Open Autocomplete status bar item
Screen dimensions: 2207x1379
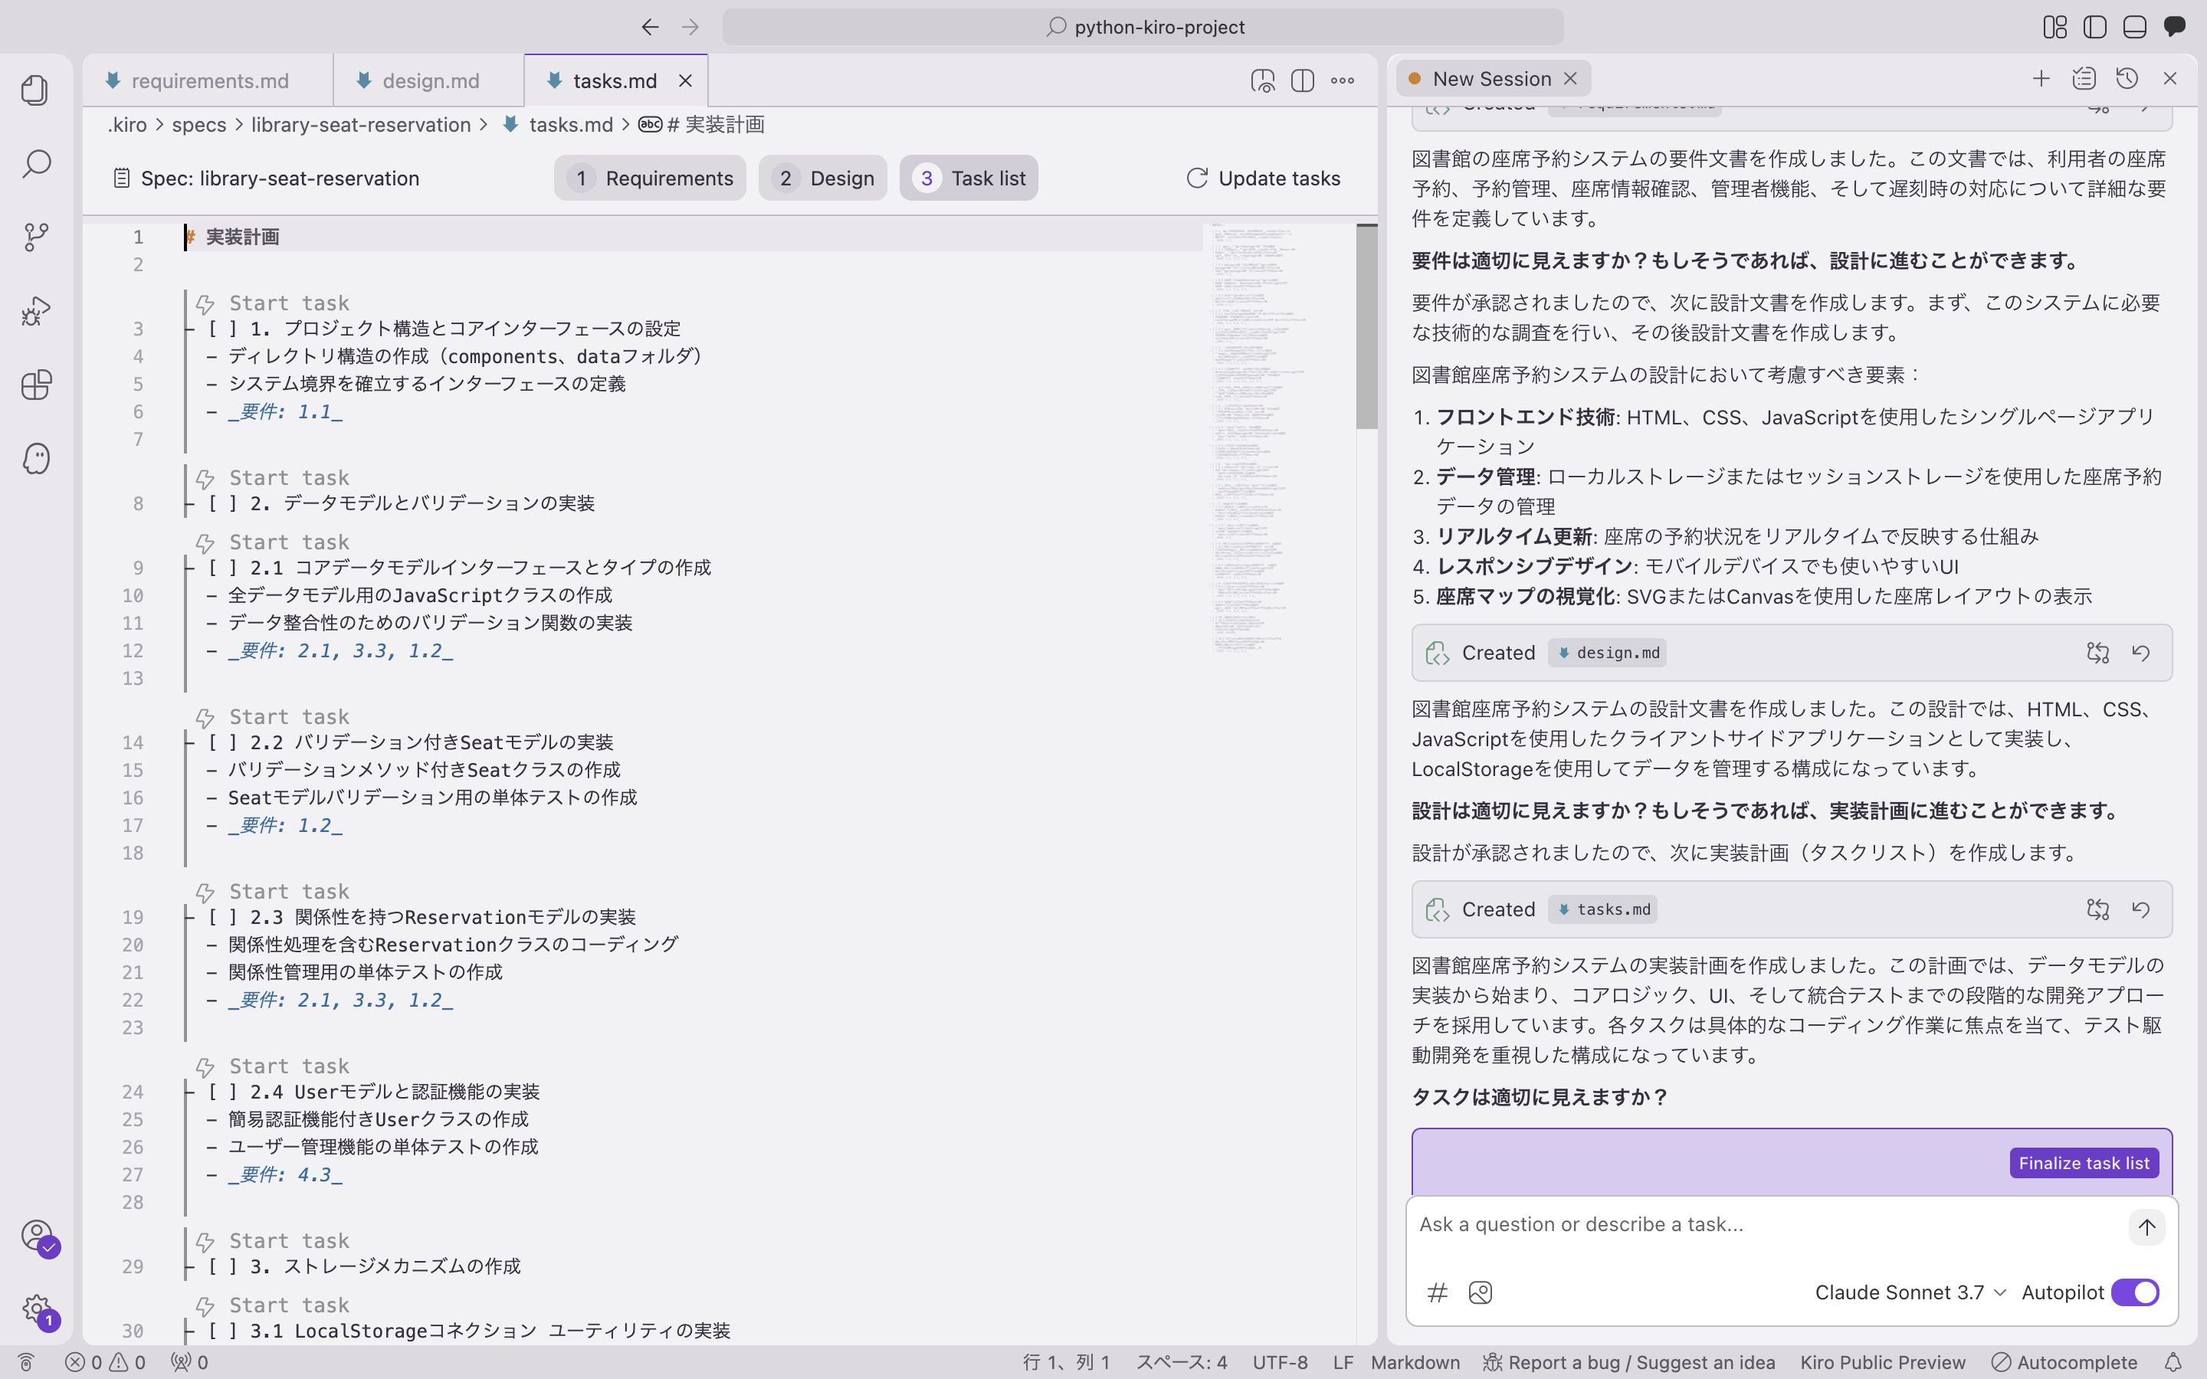pos(2064,1363)
